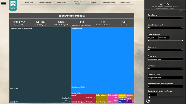Click the Number of Platforms input box

[x=153, y=94]
